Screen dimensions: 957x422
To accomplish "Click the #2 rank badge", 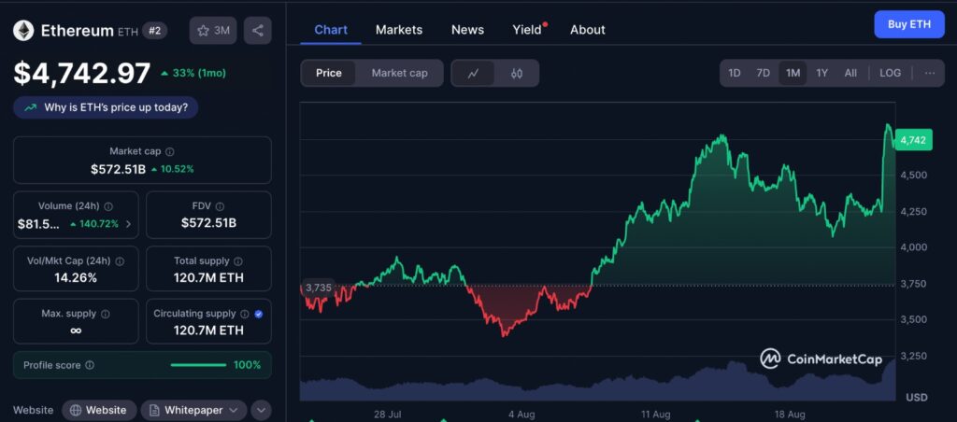I will (155, 31).
